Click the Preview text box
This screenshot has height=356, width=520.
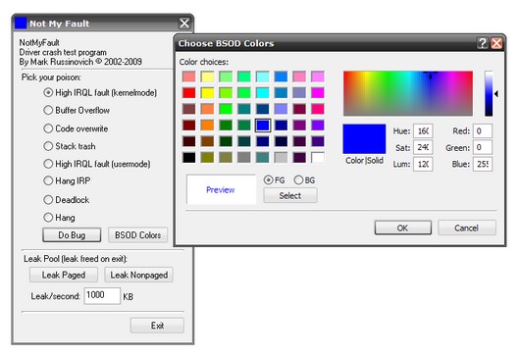click(x=221, y=189)
